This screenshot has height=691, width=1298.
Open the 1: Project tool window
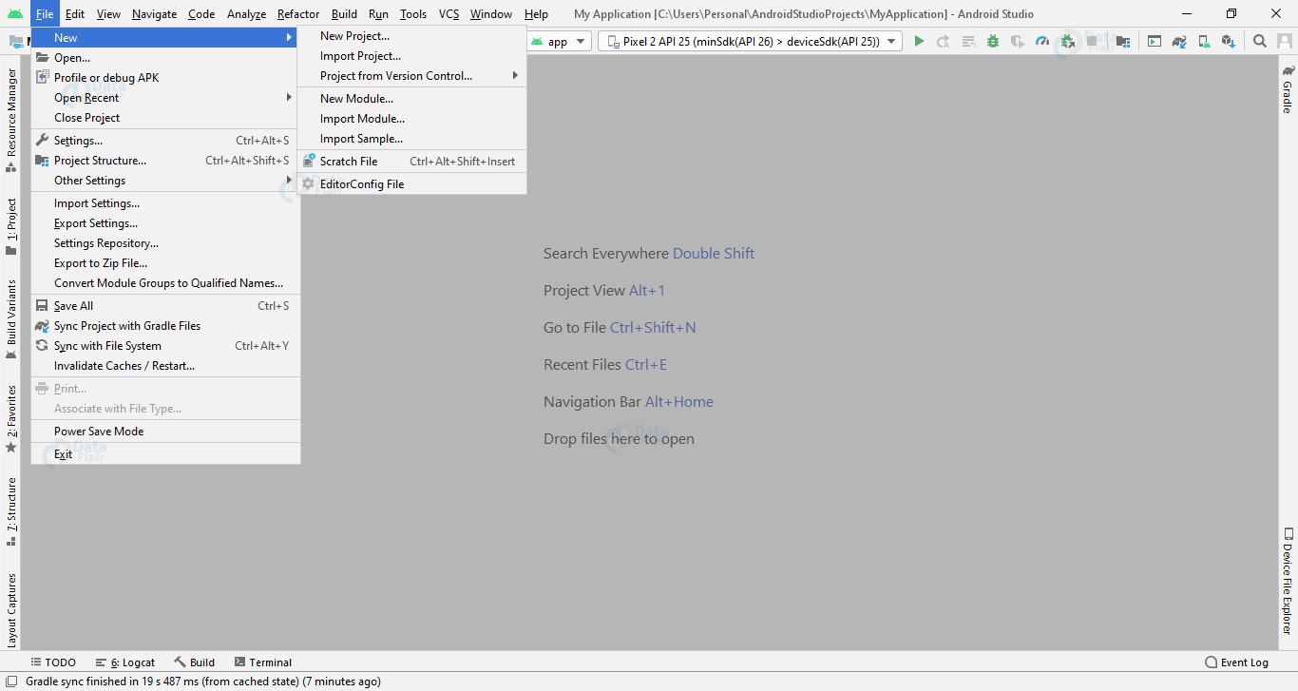click(x=11, y=227)
